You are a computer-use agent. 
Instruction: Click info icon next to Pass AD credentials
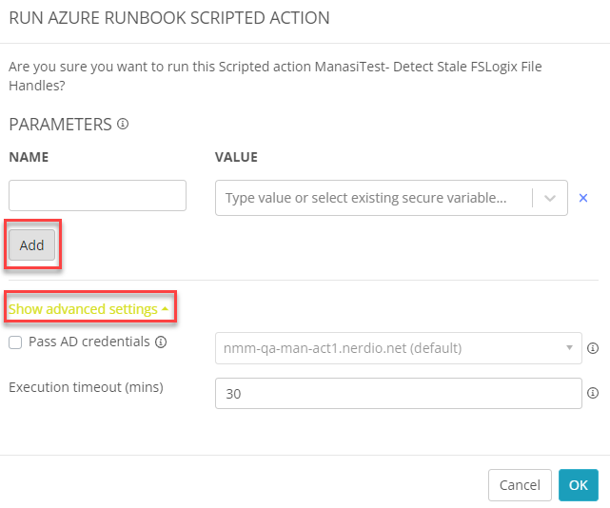pos(161,342)
